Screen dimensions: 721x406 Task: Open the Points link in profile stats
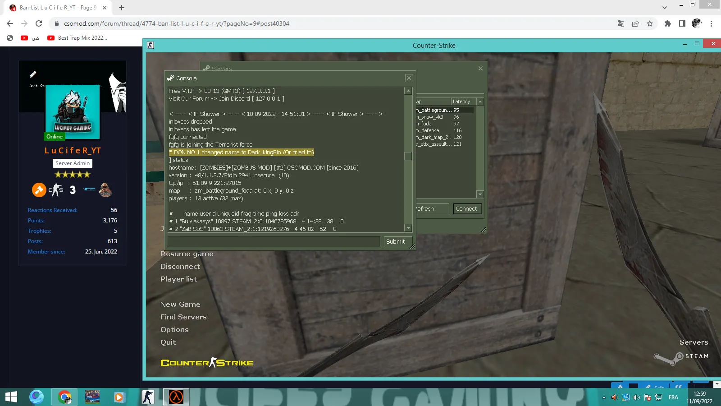click(x=36, y=221)
